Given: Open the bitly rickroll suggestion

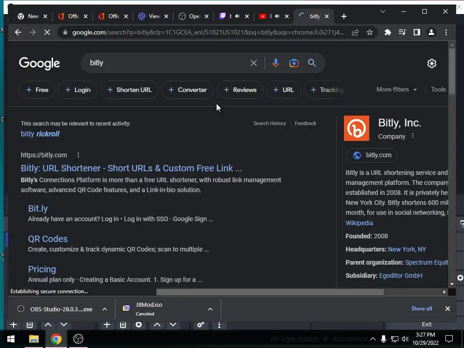Looking at the screenshot, I should pyautogui.click(x=40, y=134).
